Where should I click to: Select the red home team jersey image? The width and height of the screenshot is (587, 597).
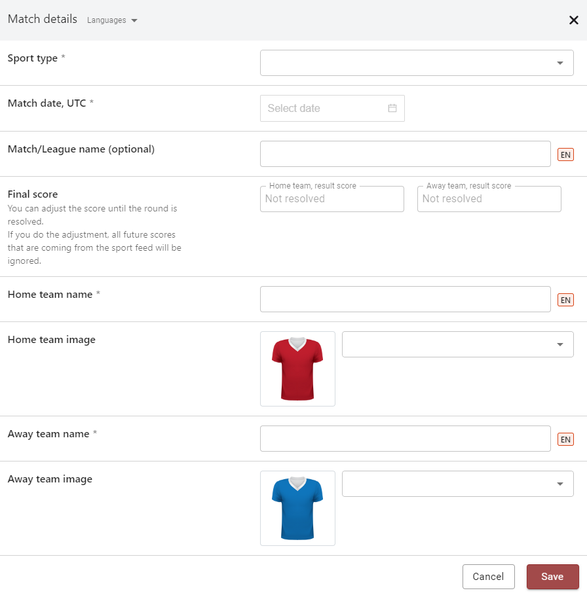(297, 369)
